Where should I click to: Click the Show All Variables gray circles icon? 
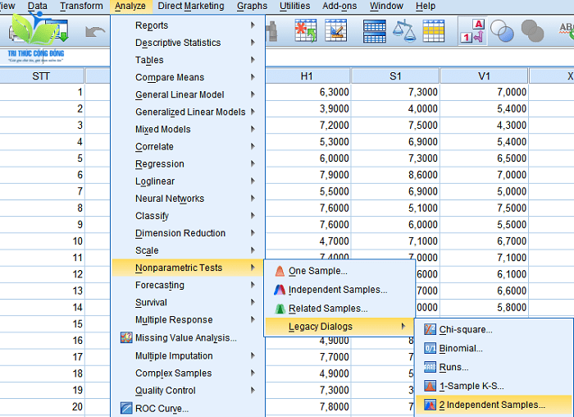point(532,30)
